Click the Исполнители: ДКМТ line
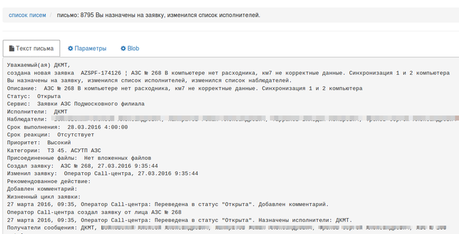The width and height of the screenshot is (459, 234). pos(37,112)
